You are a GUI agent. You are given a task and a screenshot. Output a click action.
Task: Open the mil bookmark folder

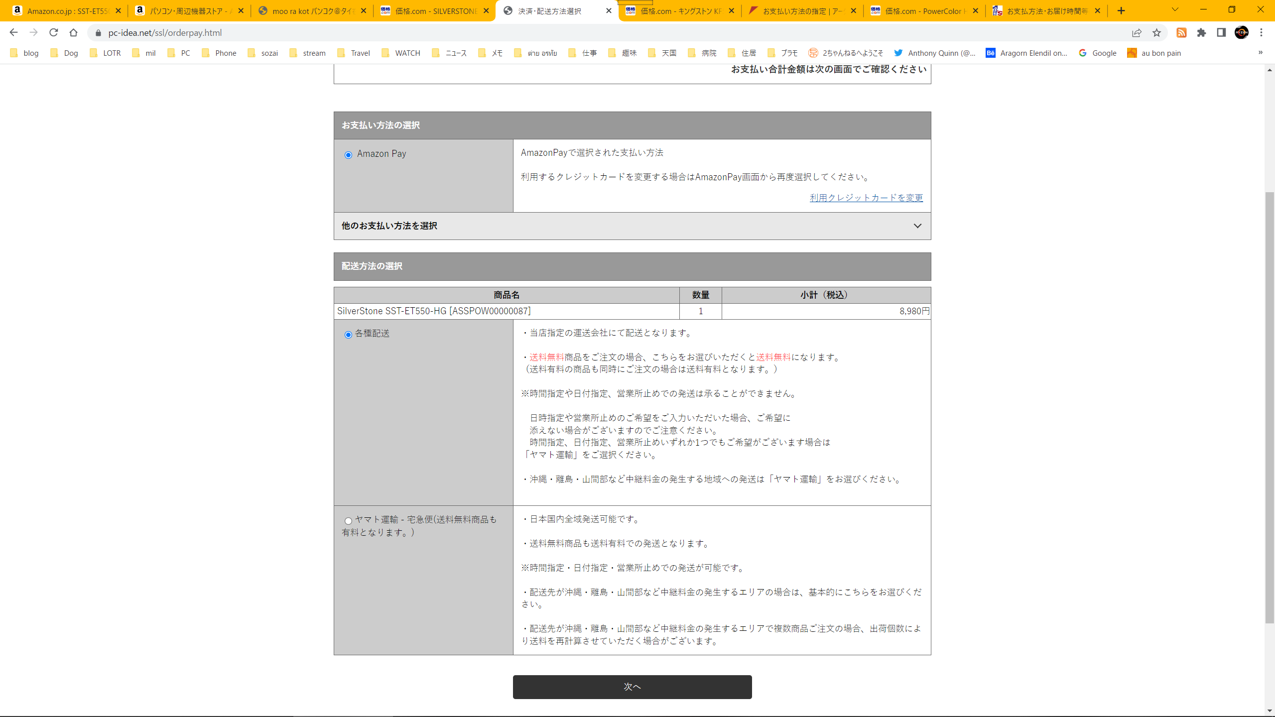pos(144,53)
